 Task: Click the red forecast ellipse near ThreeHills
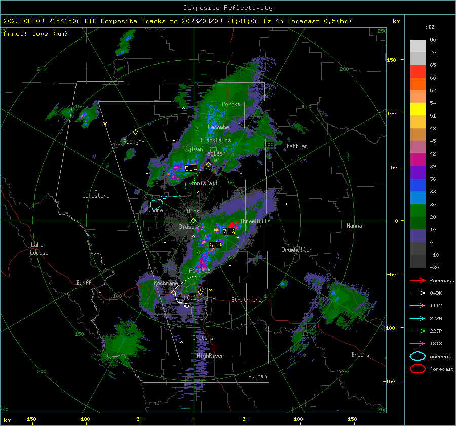233,224
